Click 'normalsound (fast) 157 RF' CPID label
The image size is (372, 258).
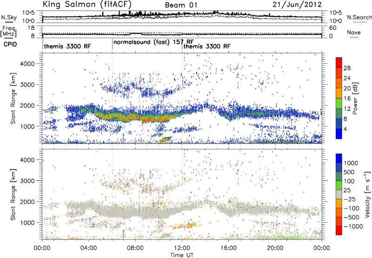click(153, 42)
